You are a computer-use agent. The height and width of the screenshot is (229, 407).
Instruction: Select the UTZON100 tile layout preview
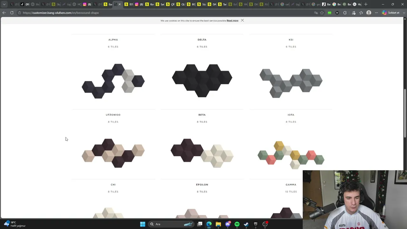click(x=113, y=153)
